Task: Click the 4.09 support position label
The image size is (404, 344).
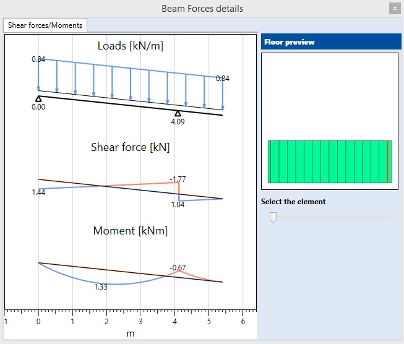Action: tap(178, 122)
